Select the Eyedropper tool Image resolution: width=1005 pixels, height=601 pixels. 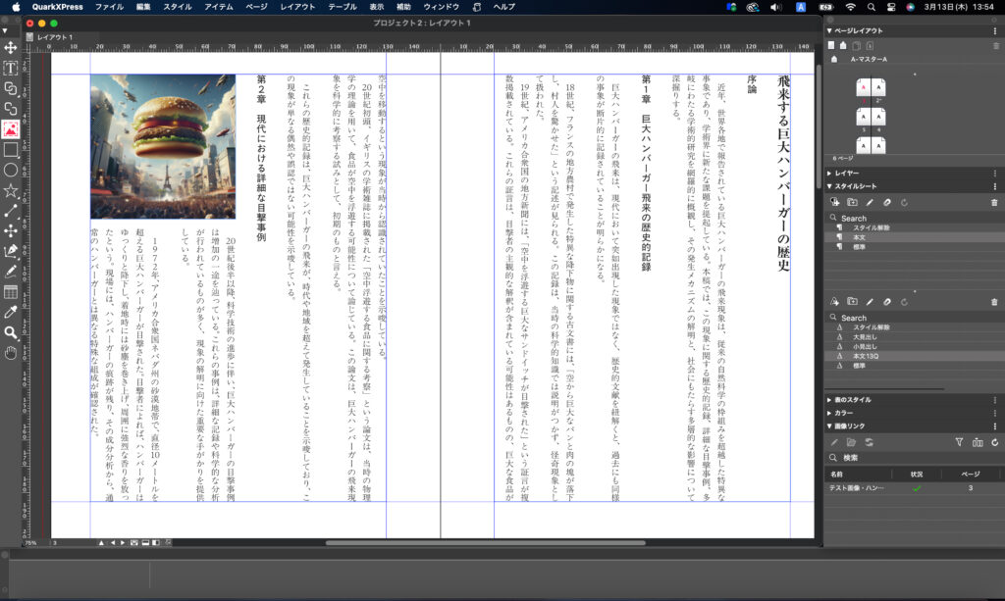[x=10, y=313]
